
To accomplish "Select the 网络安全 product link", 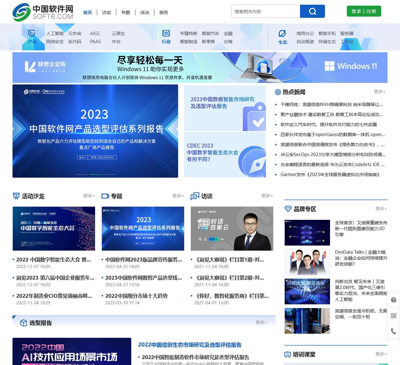I will coord(55,42).
